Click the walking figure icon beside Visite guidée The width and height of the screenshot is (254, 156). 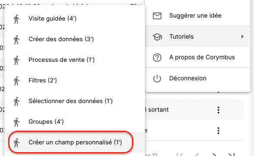(16, 19)
